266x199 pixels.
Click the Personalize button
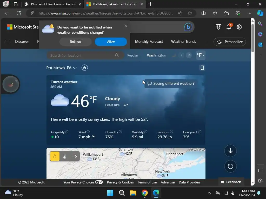(230, 42)
